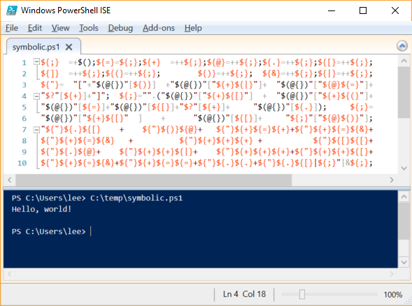This screenshot has width=412, height=306.
Task: Open the Edit menu
Action: tap(35, 28)
